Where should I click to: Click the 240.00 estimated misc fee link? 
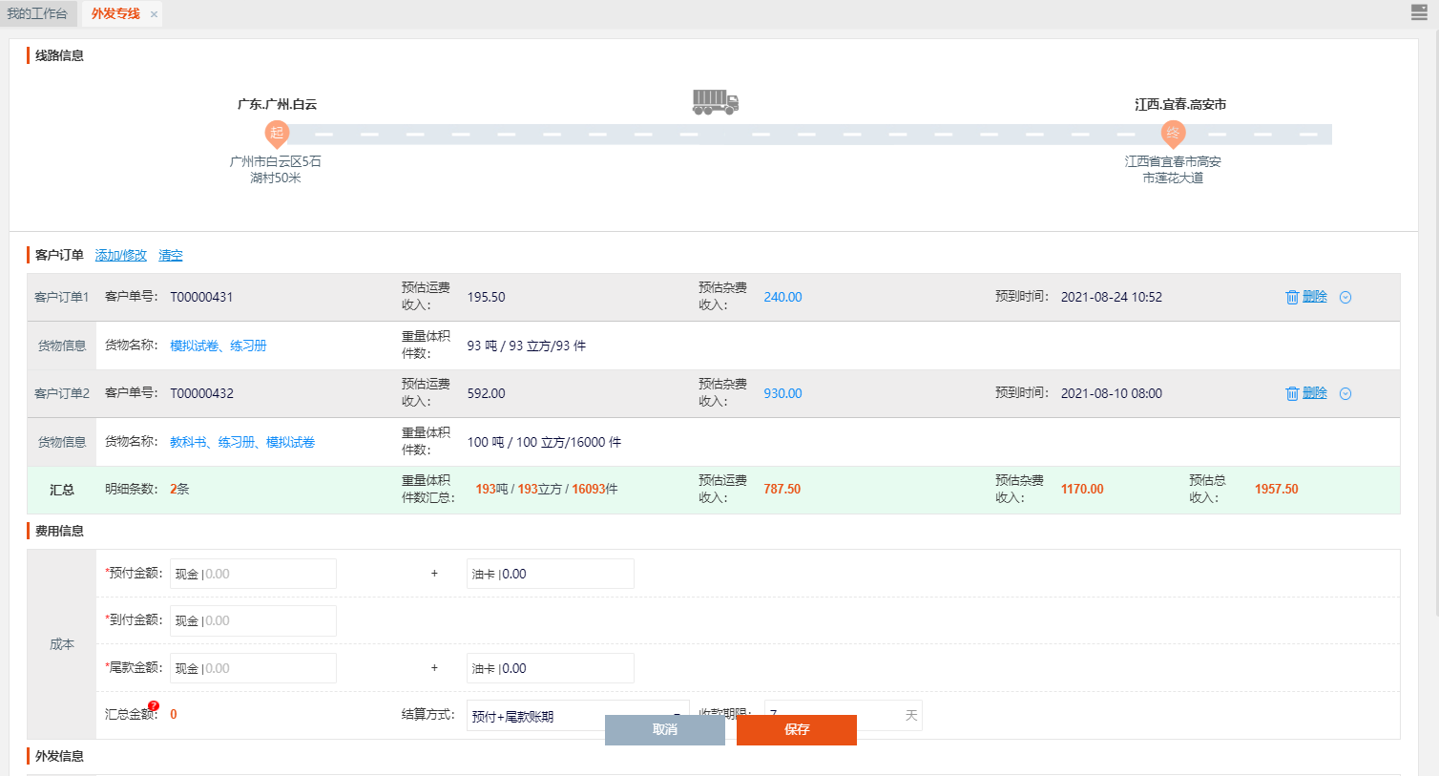pos(782,297)
